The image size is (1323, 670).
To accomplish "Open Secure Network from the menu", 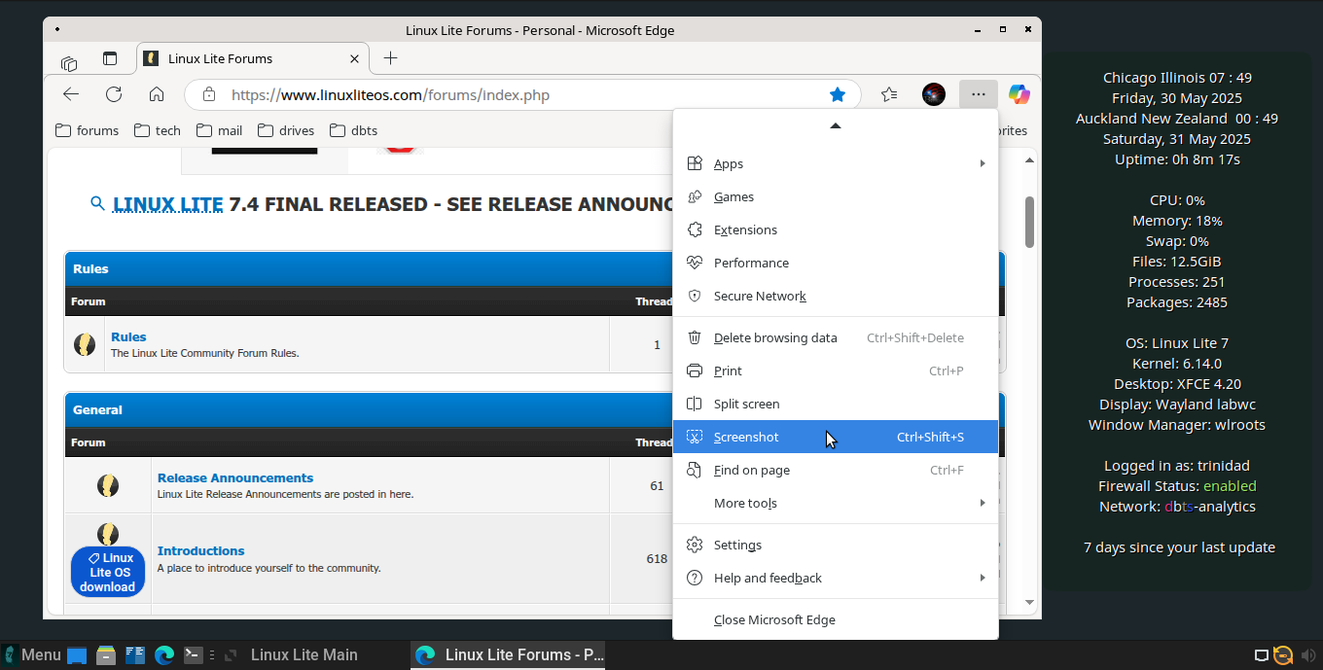I will (x=836, y=296).
